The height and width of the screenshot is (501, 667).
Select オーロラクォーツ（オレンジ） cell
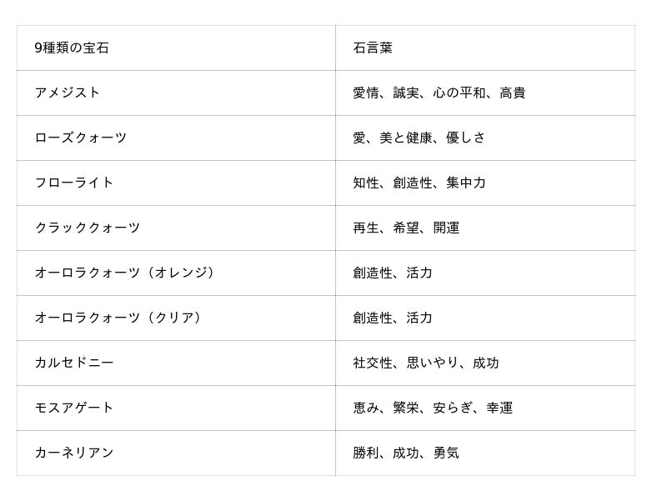coord(126,273)
